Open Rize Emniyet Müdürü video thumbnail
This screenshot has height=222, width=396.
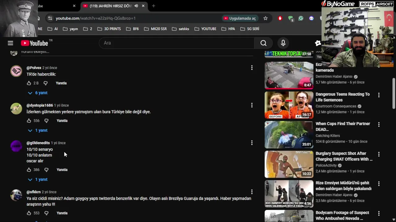[x=289, y=194]
